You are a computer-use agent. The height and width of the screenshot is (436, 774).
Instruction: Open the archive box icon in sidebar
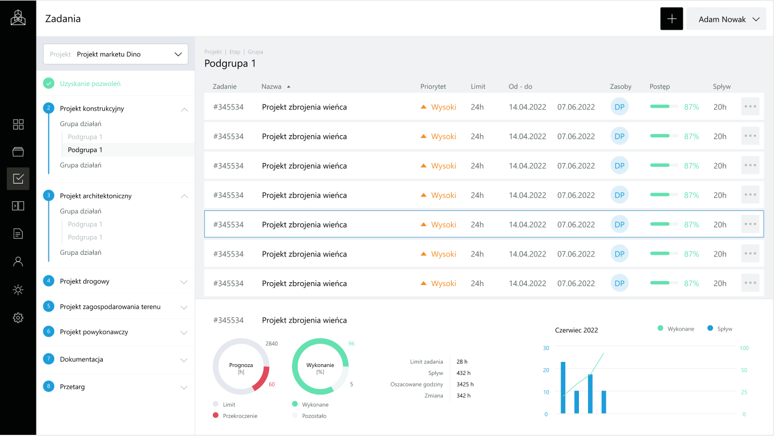click(x=18, y=152)
